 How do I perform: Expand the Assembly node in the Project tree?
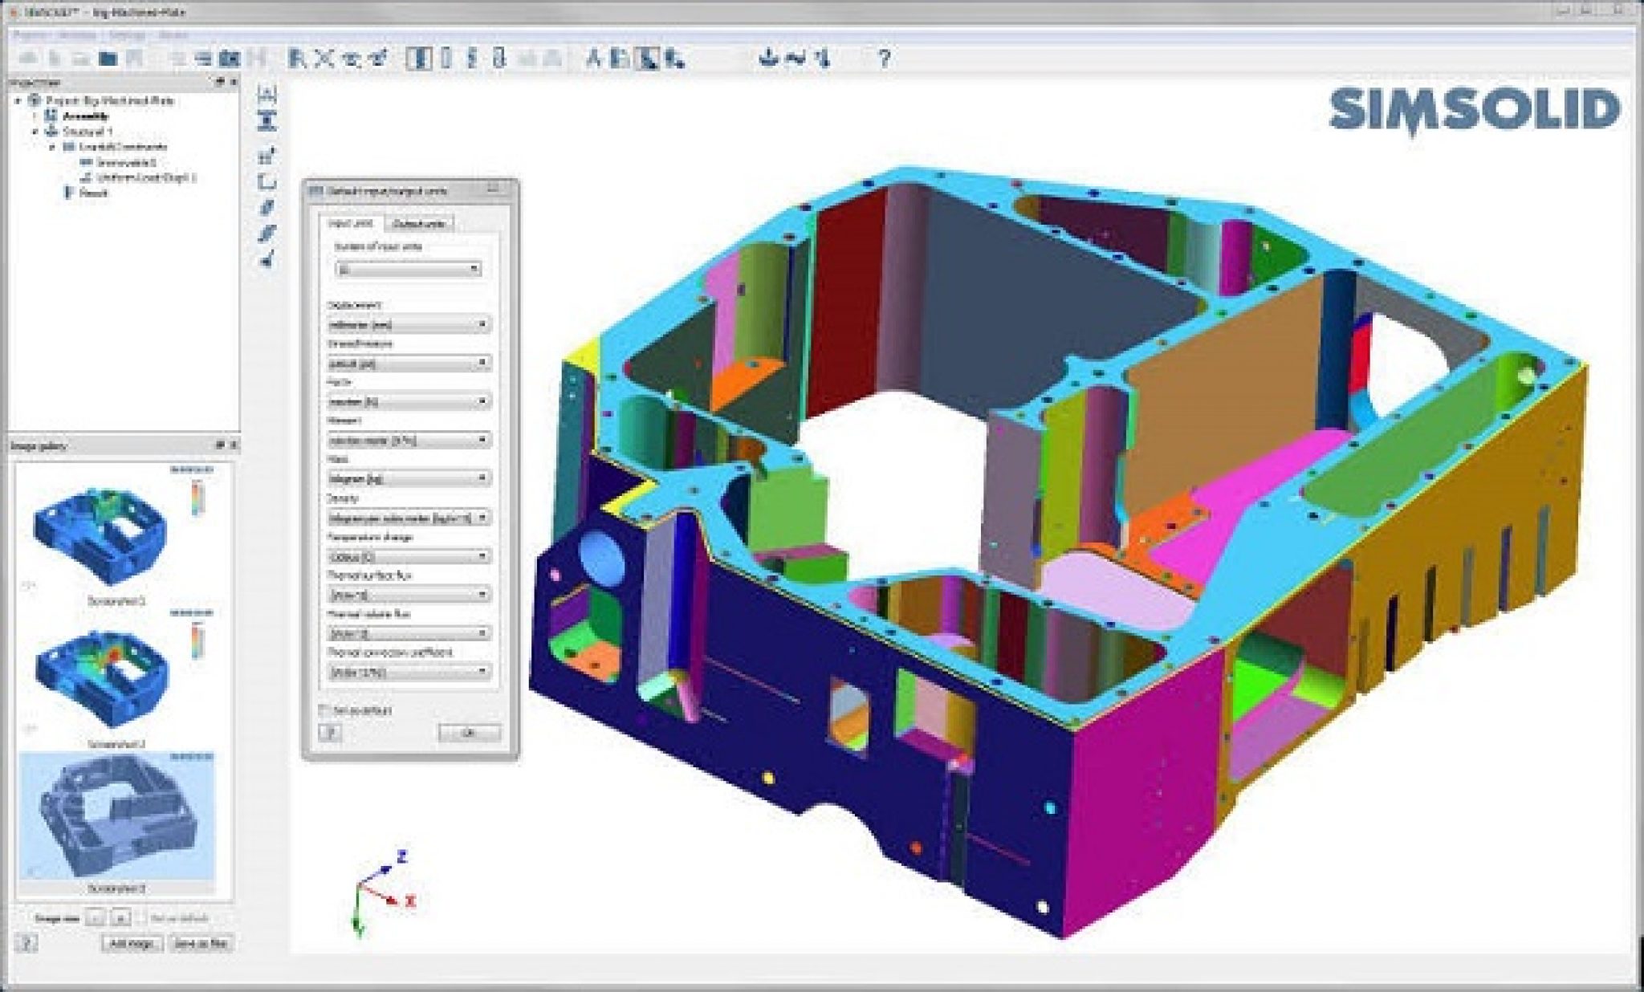34,116
